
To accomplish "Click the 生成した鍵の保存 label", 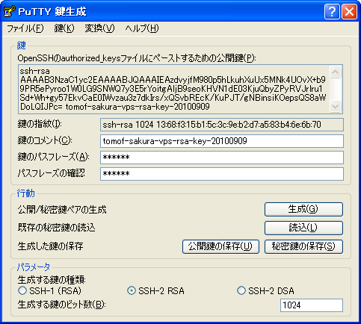I will (50, 246).
